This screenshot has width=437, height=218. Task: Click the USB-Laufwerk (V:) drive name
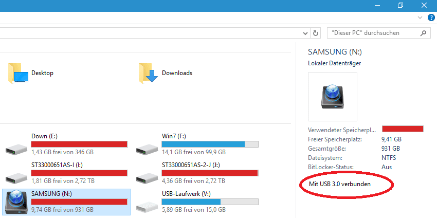[x=185, y=194]
